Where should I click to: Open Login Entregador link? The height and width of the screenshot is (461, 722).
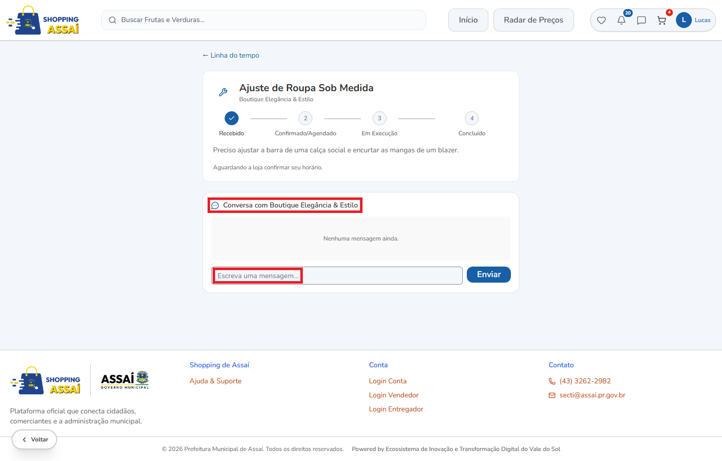tap(396, 409)
